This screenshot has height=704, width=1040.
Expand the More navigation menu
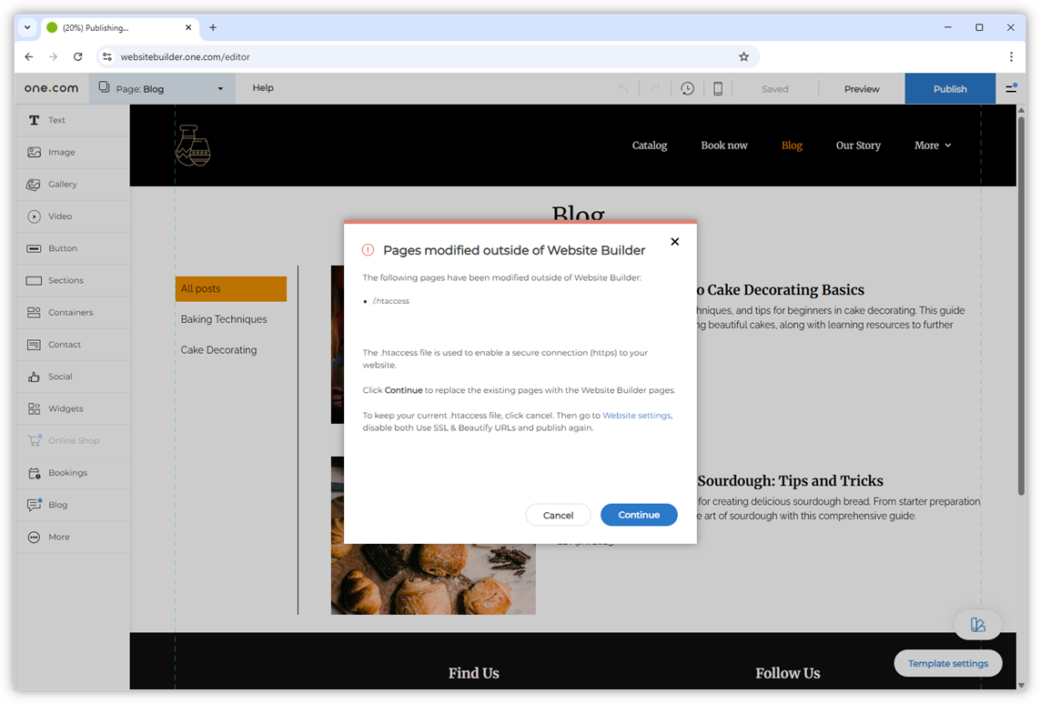(x=932, y=145)
